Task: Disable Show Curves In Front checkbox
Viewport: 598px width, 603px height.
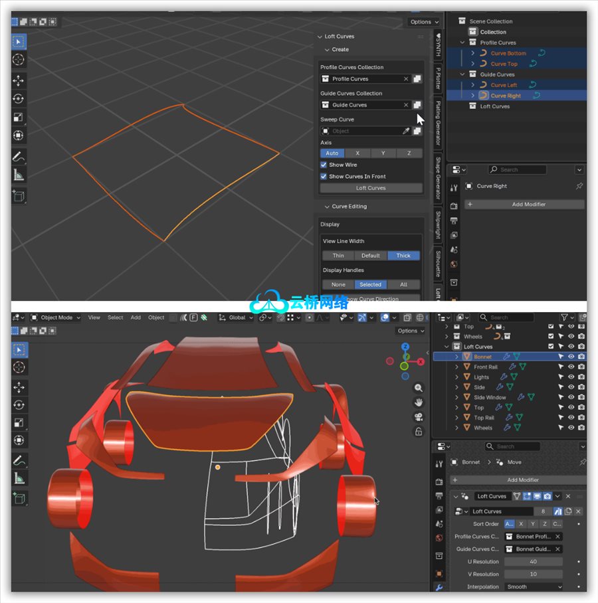Action: click(324, 177)
